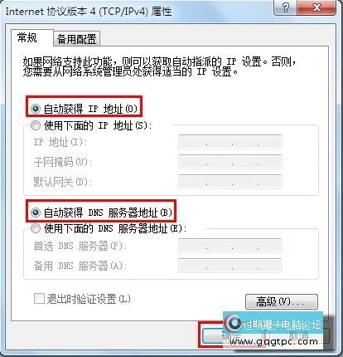This screenshot has width=343, height=357.
Task: Close the TCP/IPv4 properties dialog
Action: tap(316, 7)
